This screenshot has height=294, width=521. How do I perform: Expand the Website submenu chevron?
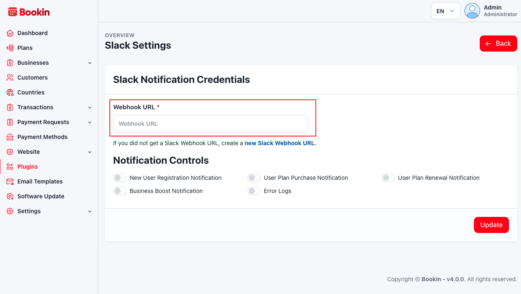coord(90,152)
